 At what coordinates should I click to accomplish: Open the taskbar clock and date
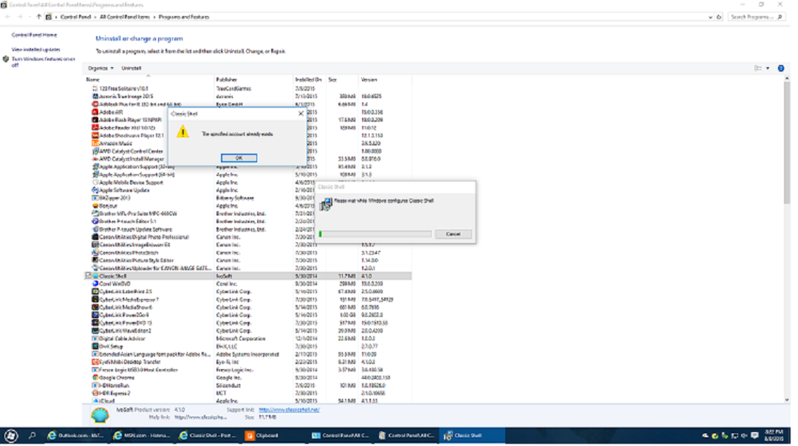pos(774,436)
